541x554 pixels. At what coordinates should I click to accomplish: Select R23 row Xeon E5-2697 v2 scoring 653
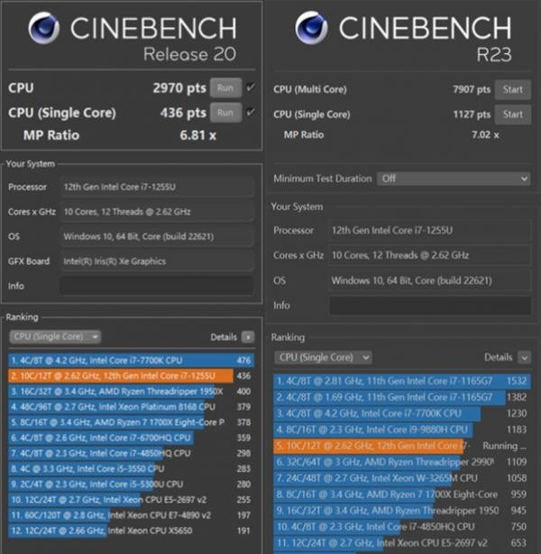tap(402, 543)
